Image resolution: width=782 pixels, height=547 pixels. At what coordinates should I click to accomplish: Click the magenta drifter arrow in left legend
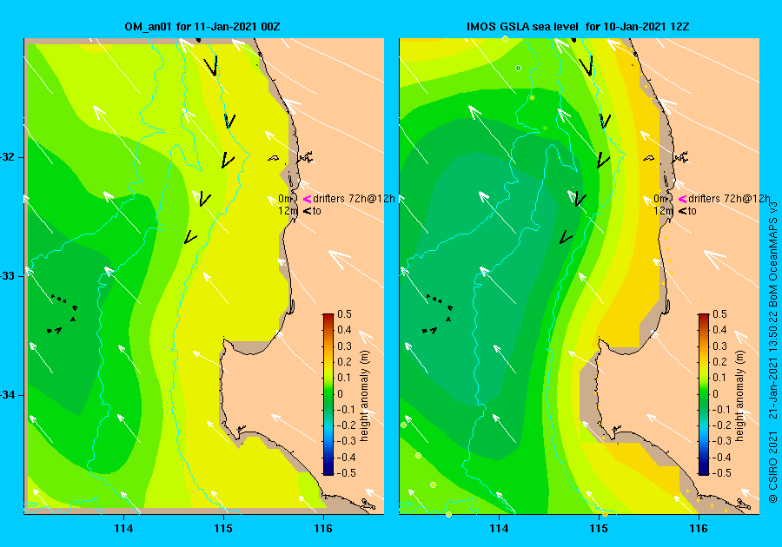click(307, 199)
